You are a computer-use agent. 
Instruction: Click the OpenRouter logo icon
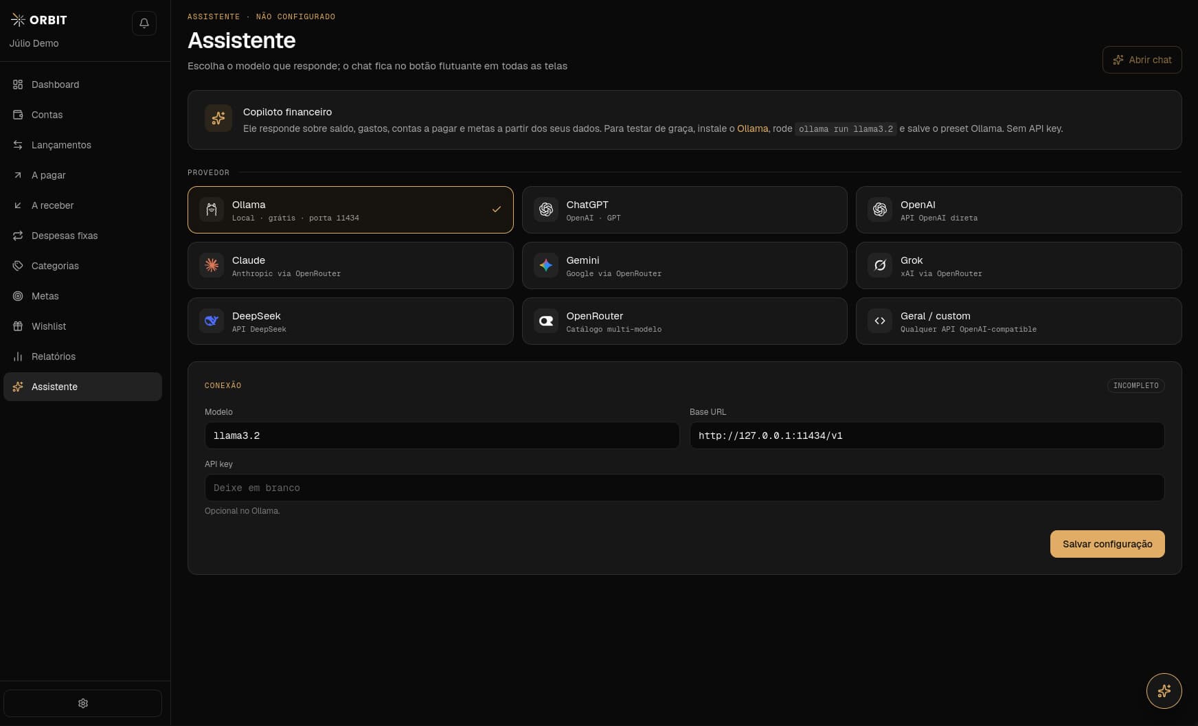click(x=546, y=321)
